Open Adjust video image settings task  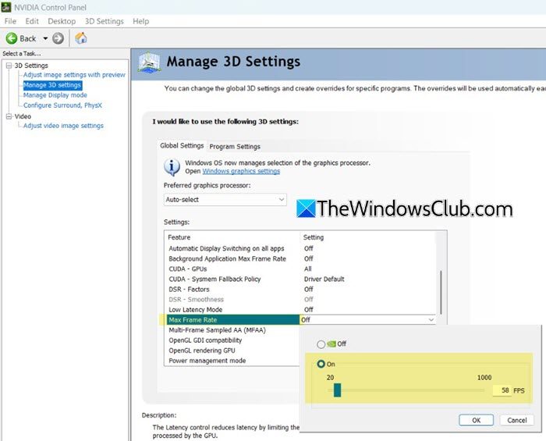63,126
